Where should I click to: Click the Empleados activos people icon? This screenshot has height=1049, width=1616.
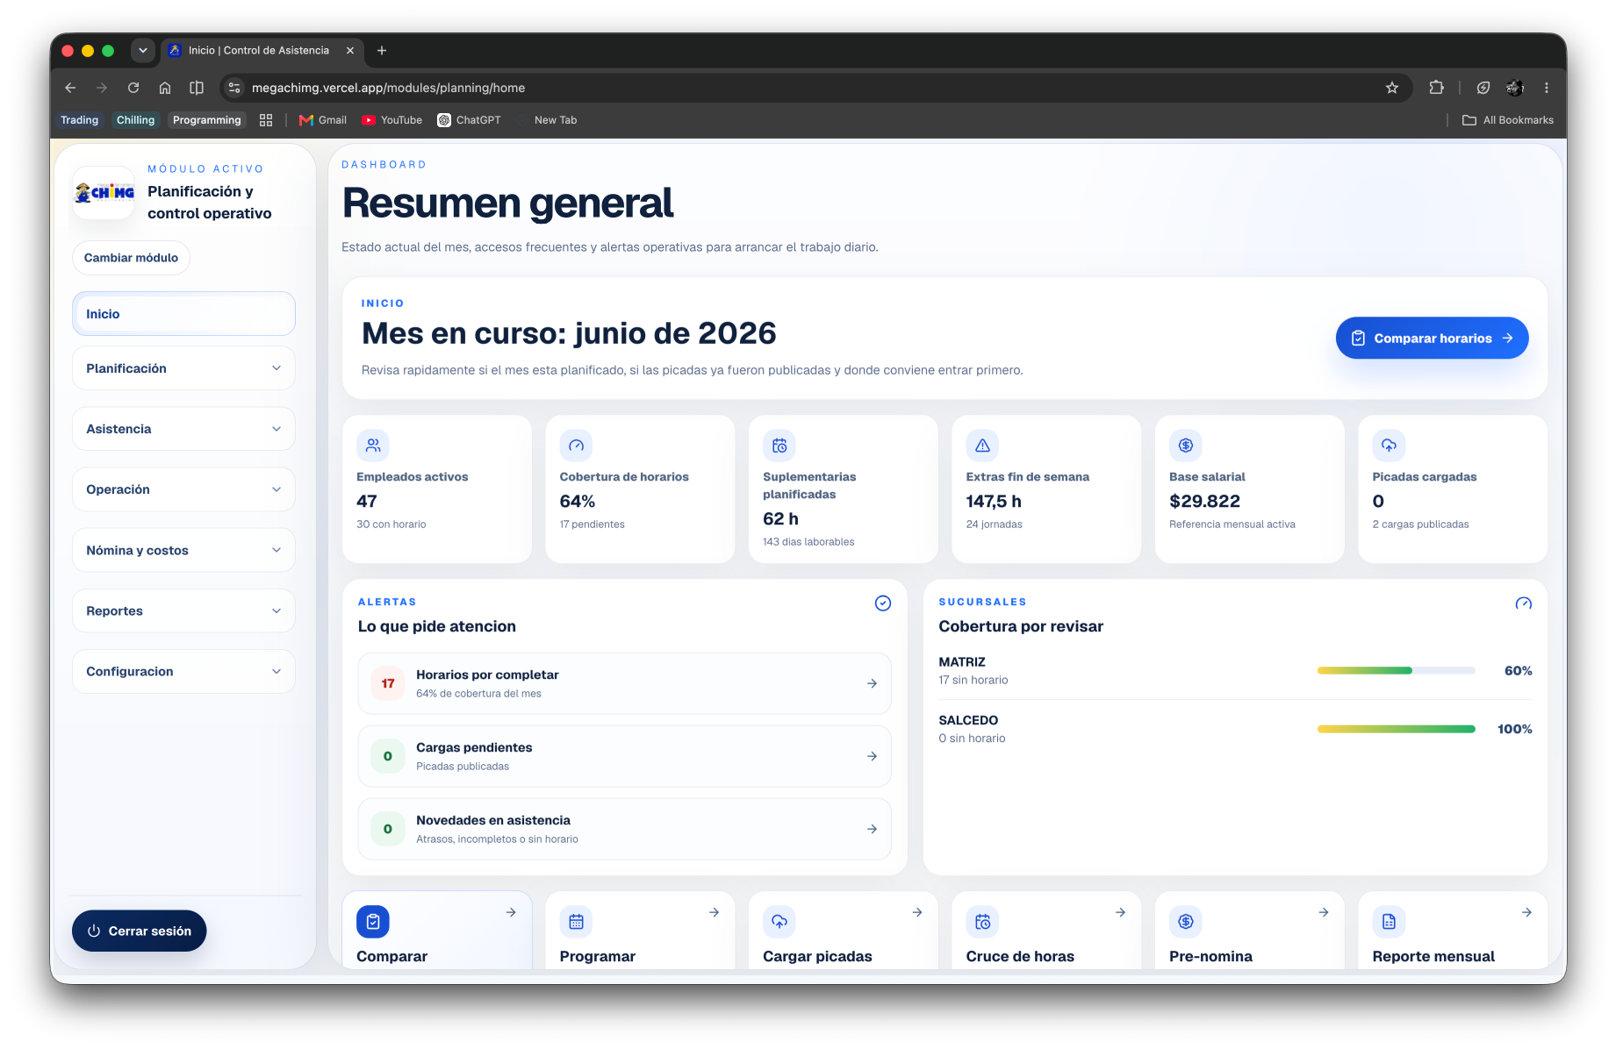[373, 446]
